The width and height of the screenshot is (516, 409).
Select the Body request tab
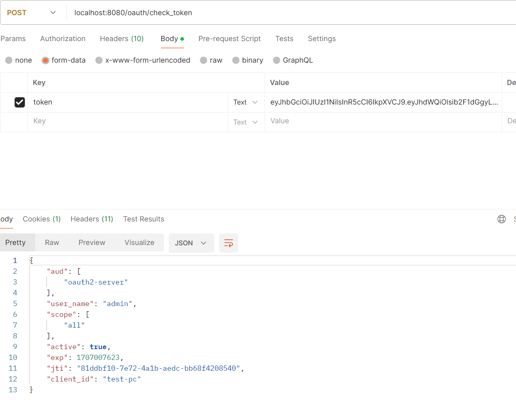(172, 39)
